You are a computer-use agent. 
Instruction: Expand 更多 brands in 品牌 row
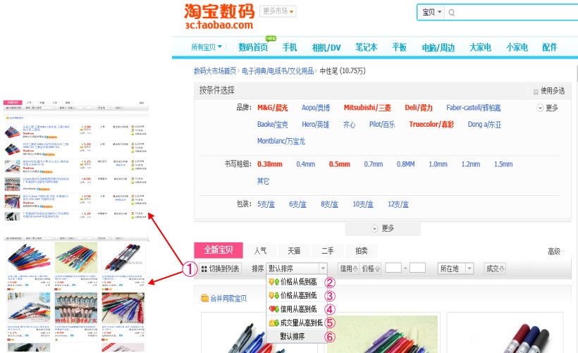(x=547, y=108)
